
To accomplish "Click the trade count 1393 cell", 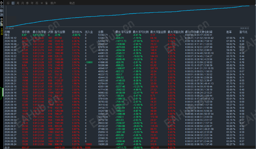I will click(x=51, y=132).
